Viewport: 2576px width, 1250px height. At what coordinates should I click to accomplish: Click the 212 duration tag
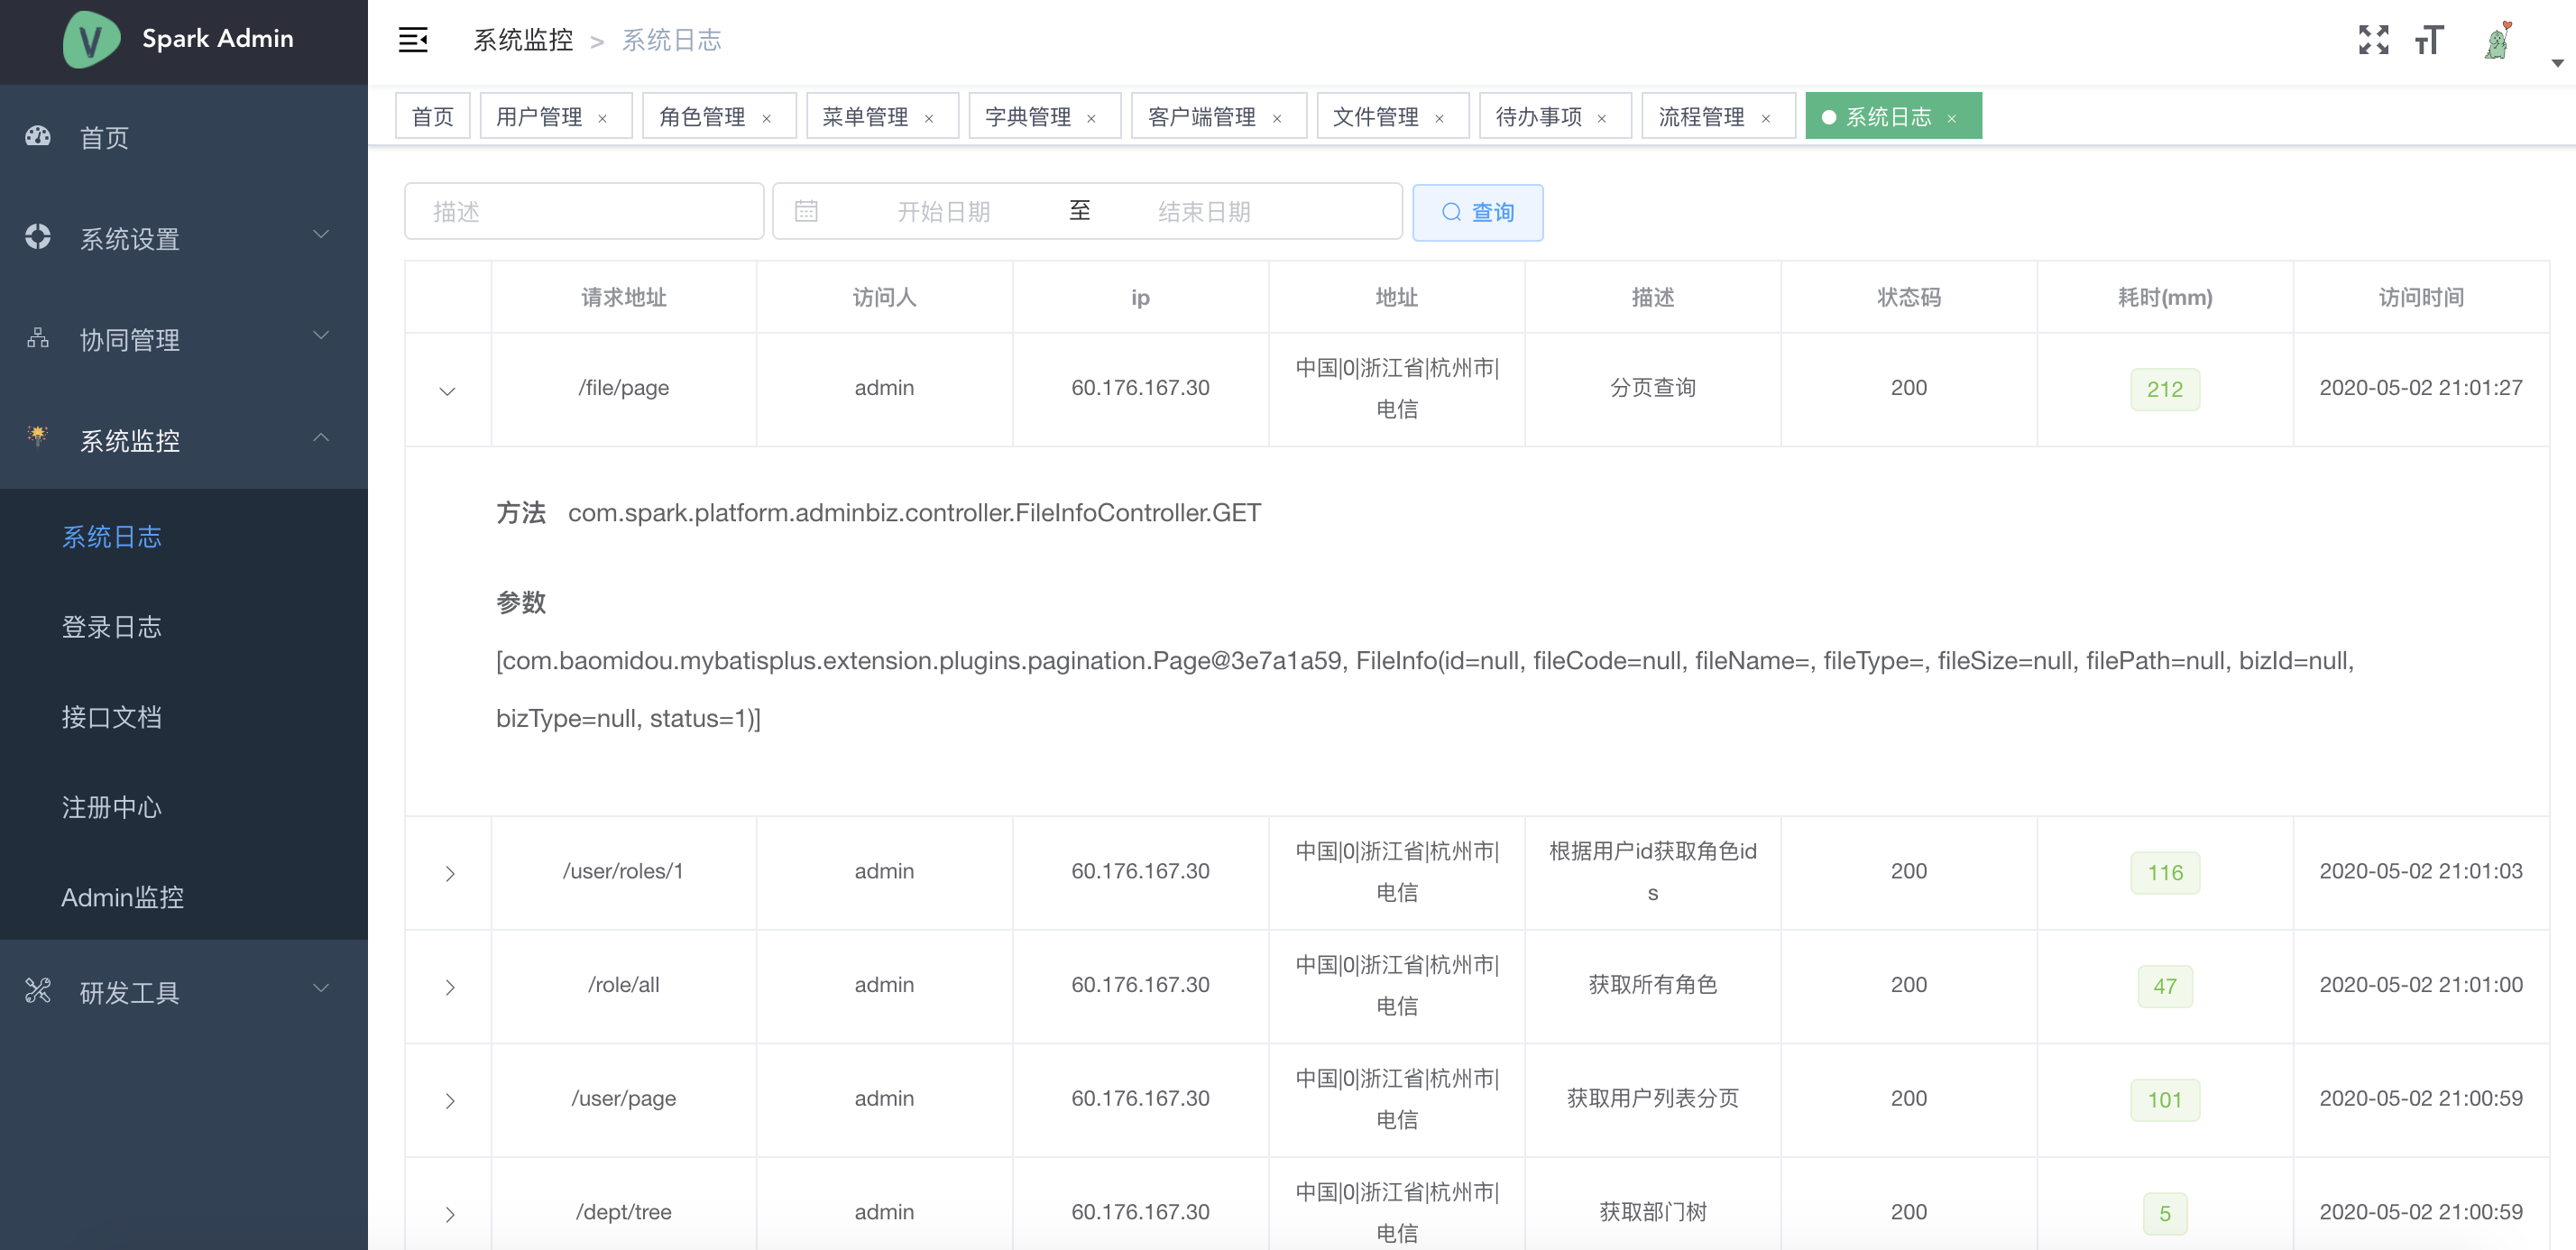pyautogui.click(x=2165, y=389)
